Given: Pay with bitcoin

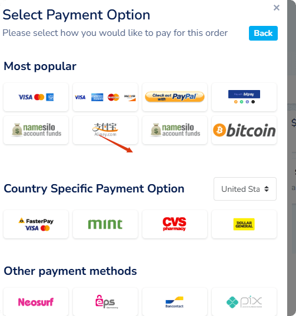Looking at the screenshot, I should (x=244, y=130).
